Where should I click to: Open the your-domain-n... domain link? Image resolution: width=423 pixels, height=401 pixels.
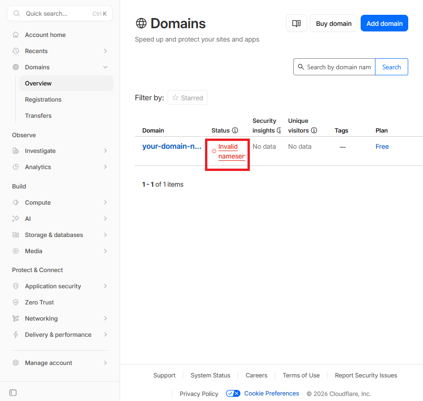coord(172,146)
